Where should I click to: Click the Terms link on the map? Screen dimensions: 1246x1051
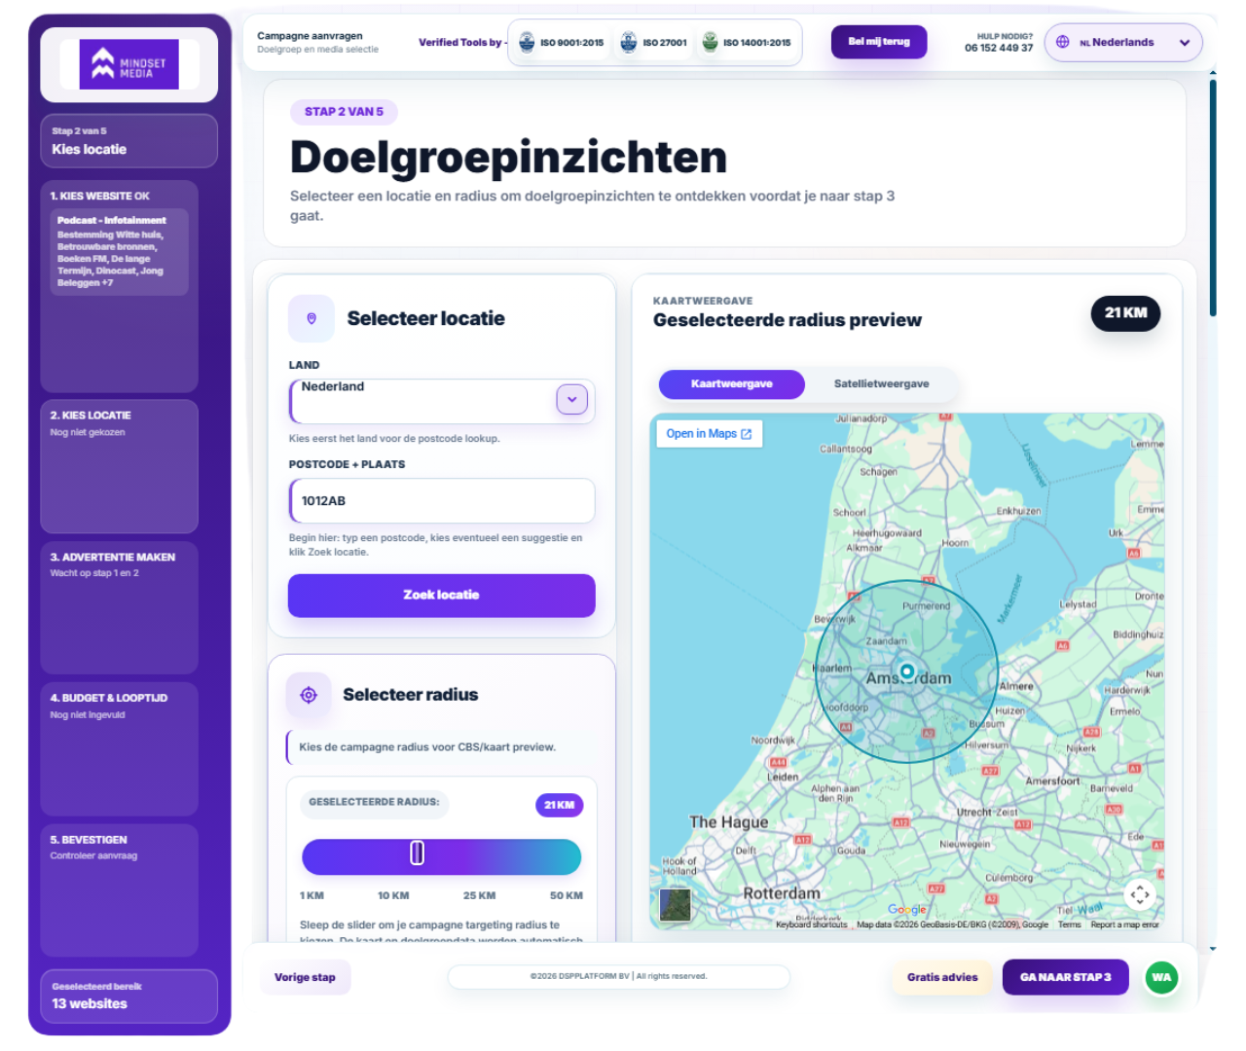(1070, 924)
